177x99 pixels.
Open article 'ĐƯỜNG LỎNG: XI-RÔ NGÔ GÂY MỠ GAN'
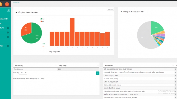pyautogui.click(x=120, y=98)
